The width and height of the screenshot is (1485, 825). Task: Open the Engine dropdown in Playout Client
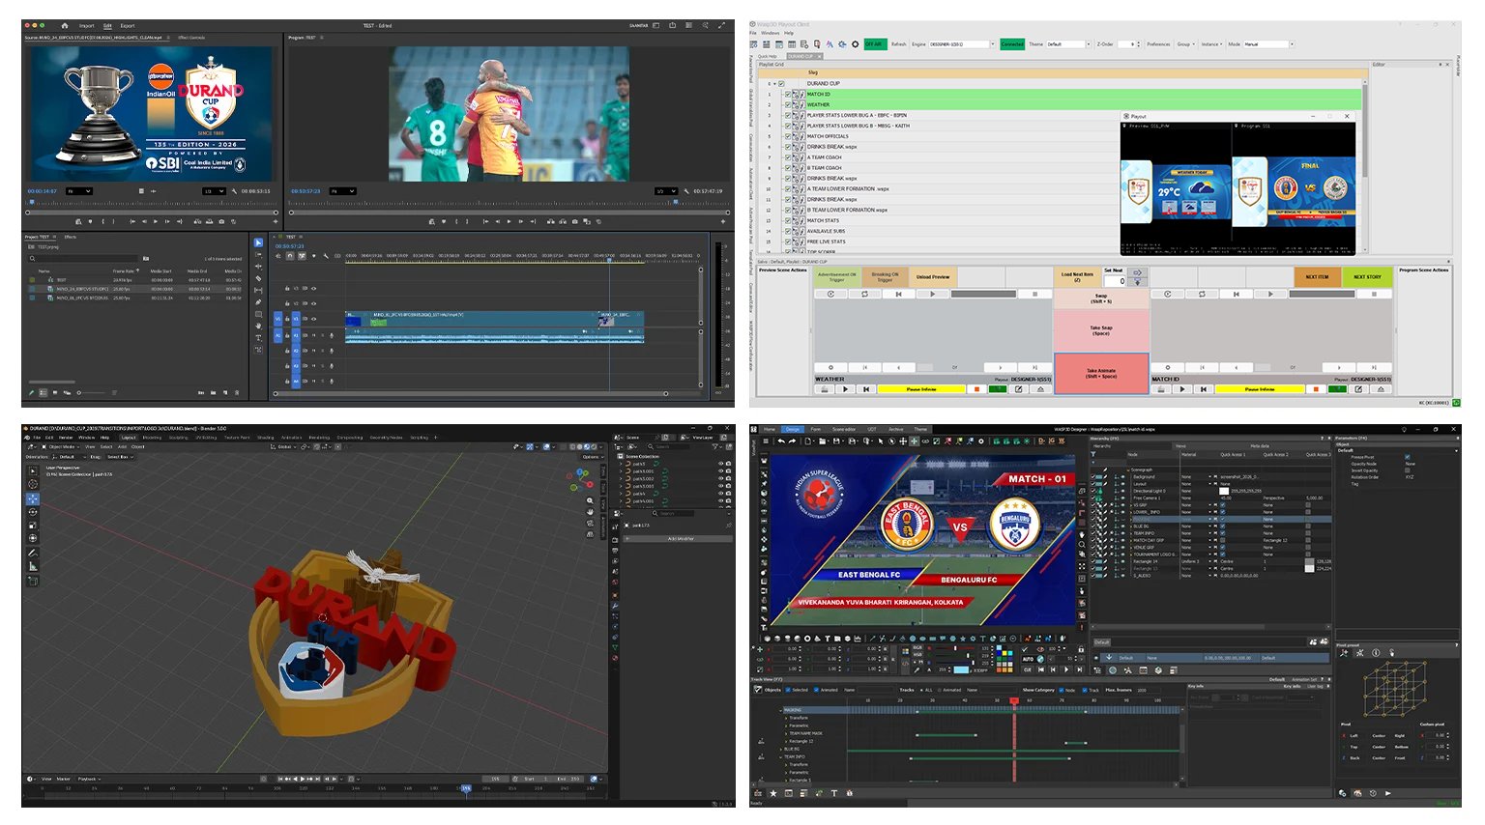961,44
